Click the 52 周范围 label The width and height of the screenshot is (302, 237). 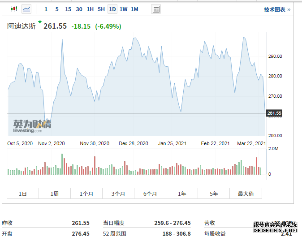114,233
